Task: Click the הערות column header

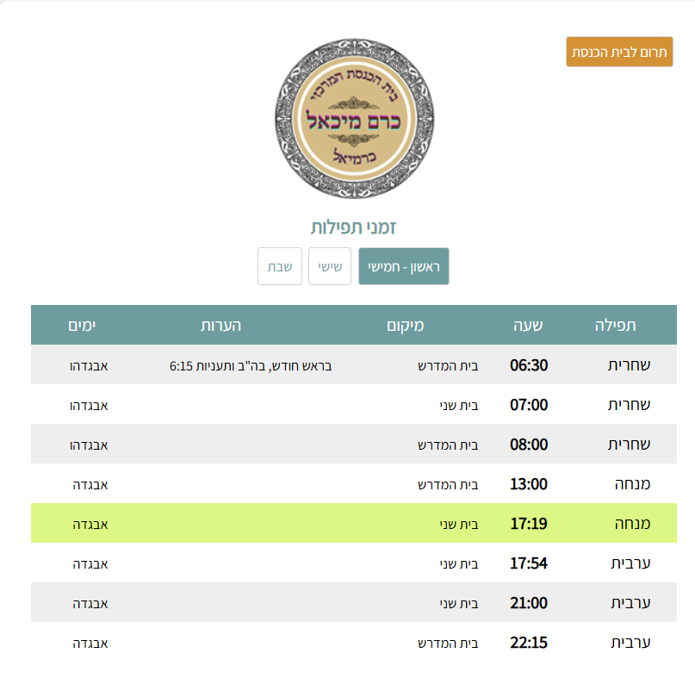Action: point(220,326)
